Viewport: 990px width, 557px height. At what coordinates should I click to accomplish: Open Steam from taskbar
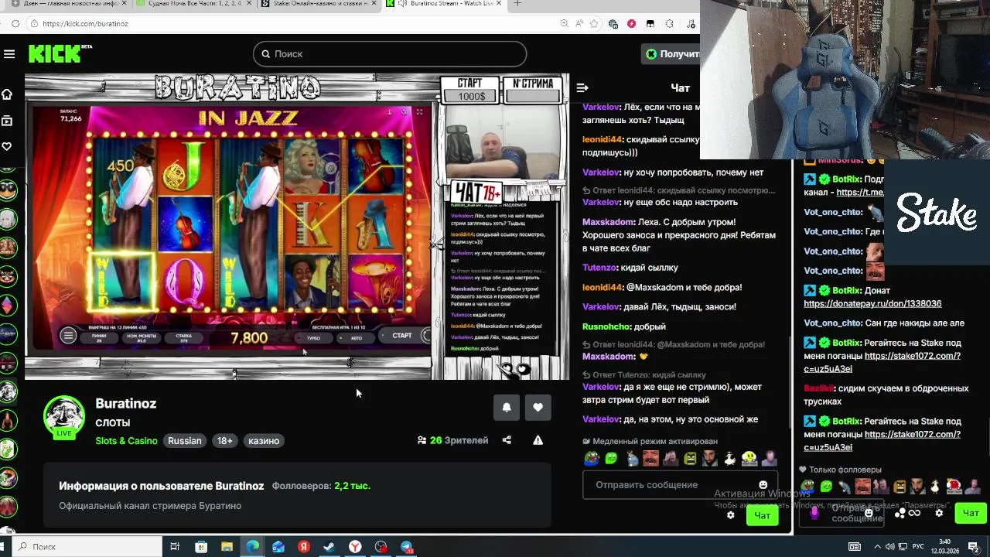pyautogui.click(x=329, y=547)
